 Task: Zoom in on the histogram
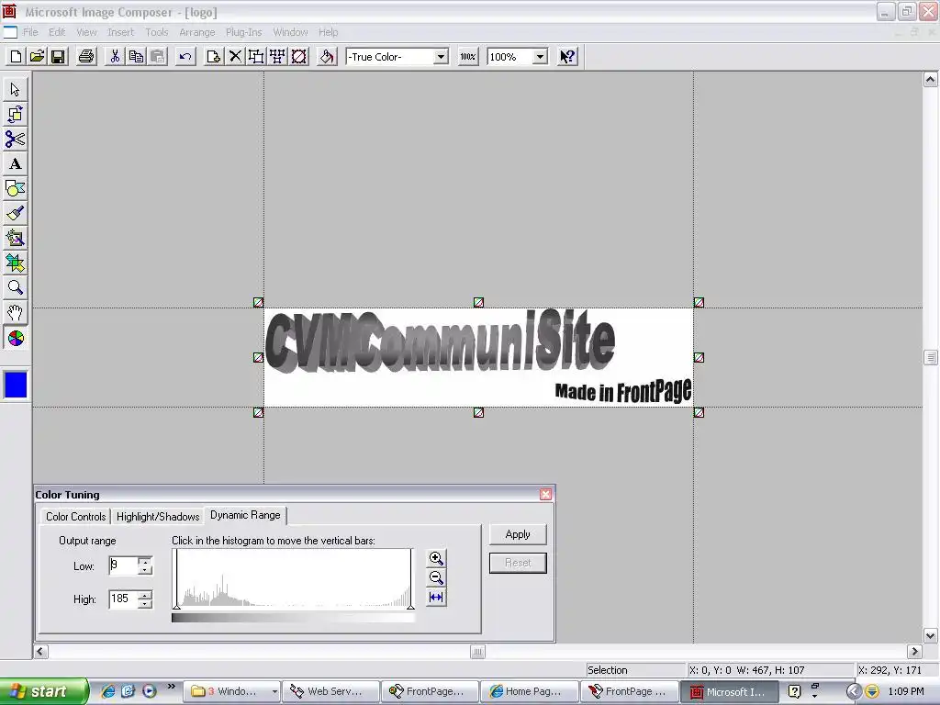[x=436, y=558]
